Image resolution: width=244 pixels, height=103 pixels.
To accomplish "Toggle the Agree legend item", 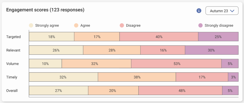I will 82,25.
